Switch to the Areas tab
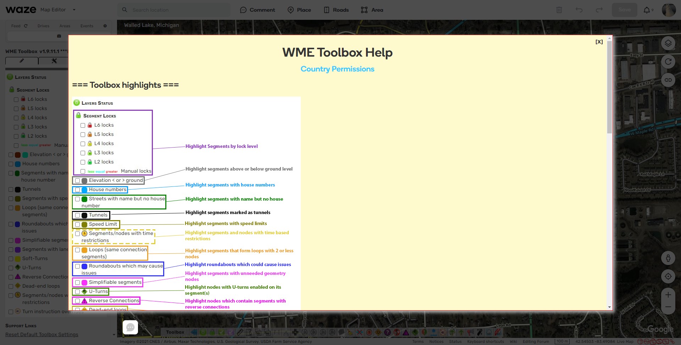This screenshot has width=681, height=345. [65, 26]
